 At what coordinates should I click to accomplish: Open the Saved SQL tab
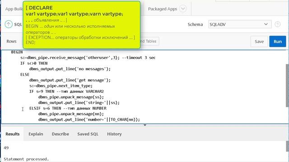point(88,134)
